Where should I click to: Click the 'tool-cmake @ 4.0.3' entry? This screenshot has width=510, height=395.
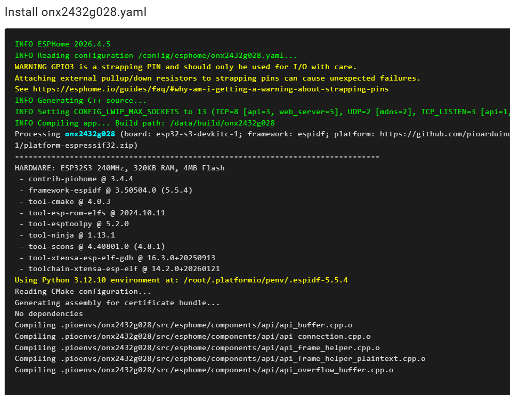click(69, 201)
